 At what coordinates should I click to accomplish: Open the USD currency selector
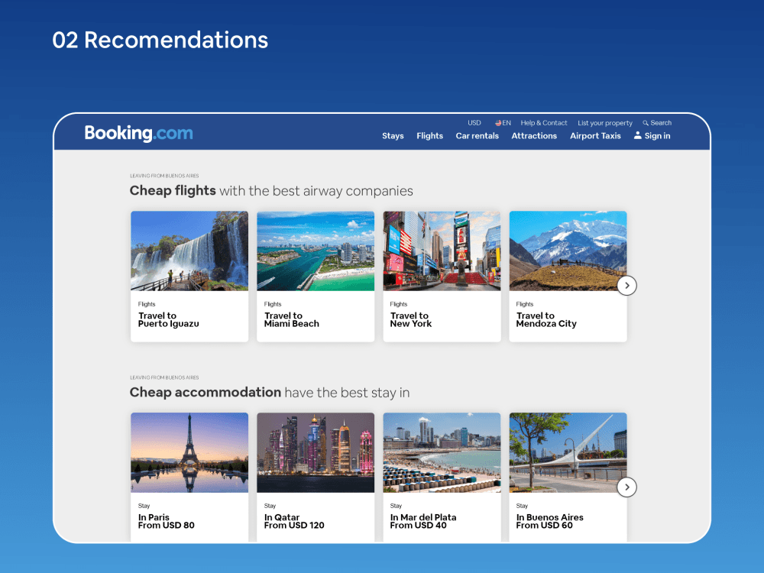click(474, 123)
